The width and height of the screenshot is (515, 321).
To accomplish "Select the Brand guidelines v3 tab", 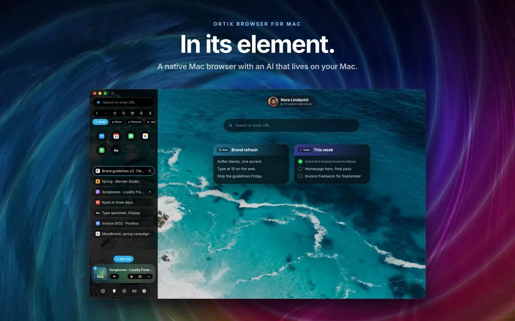I will click(x=123, y=171).
